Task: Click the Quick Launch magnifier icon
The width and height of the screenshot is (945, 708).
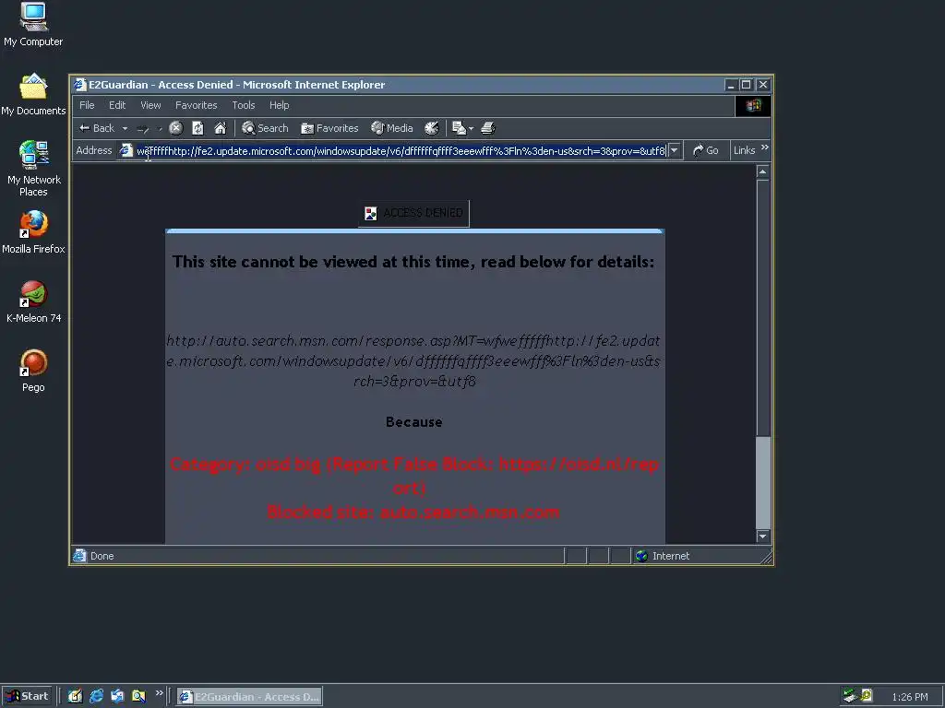Action: point(138,696)
